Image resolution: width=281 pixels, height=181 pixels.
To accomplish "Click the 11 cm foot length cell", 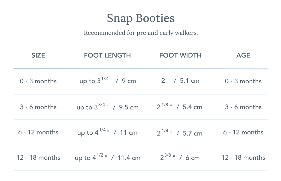I will point(107,132).
